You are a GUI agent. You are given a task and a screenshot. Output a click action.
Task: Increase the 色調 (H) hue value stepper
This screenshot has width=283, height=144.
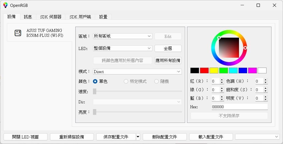(265, 80)
